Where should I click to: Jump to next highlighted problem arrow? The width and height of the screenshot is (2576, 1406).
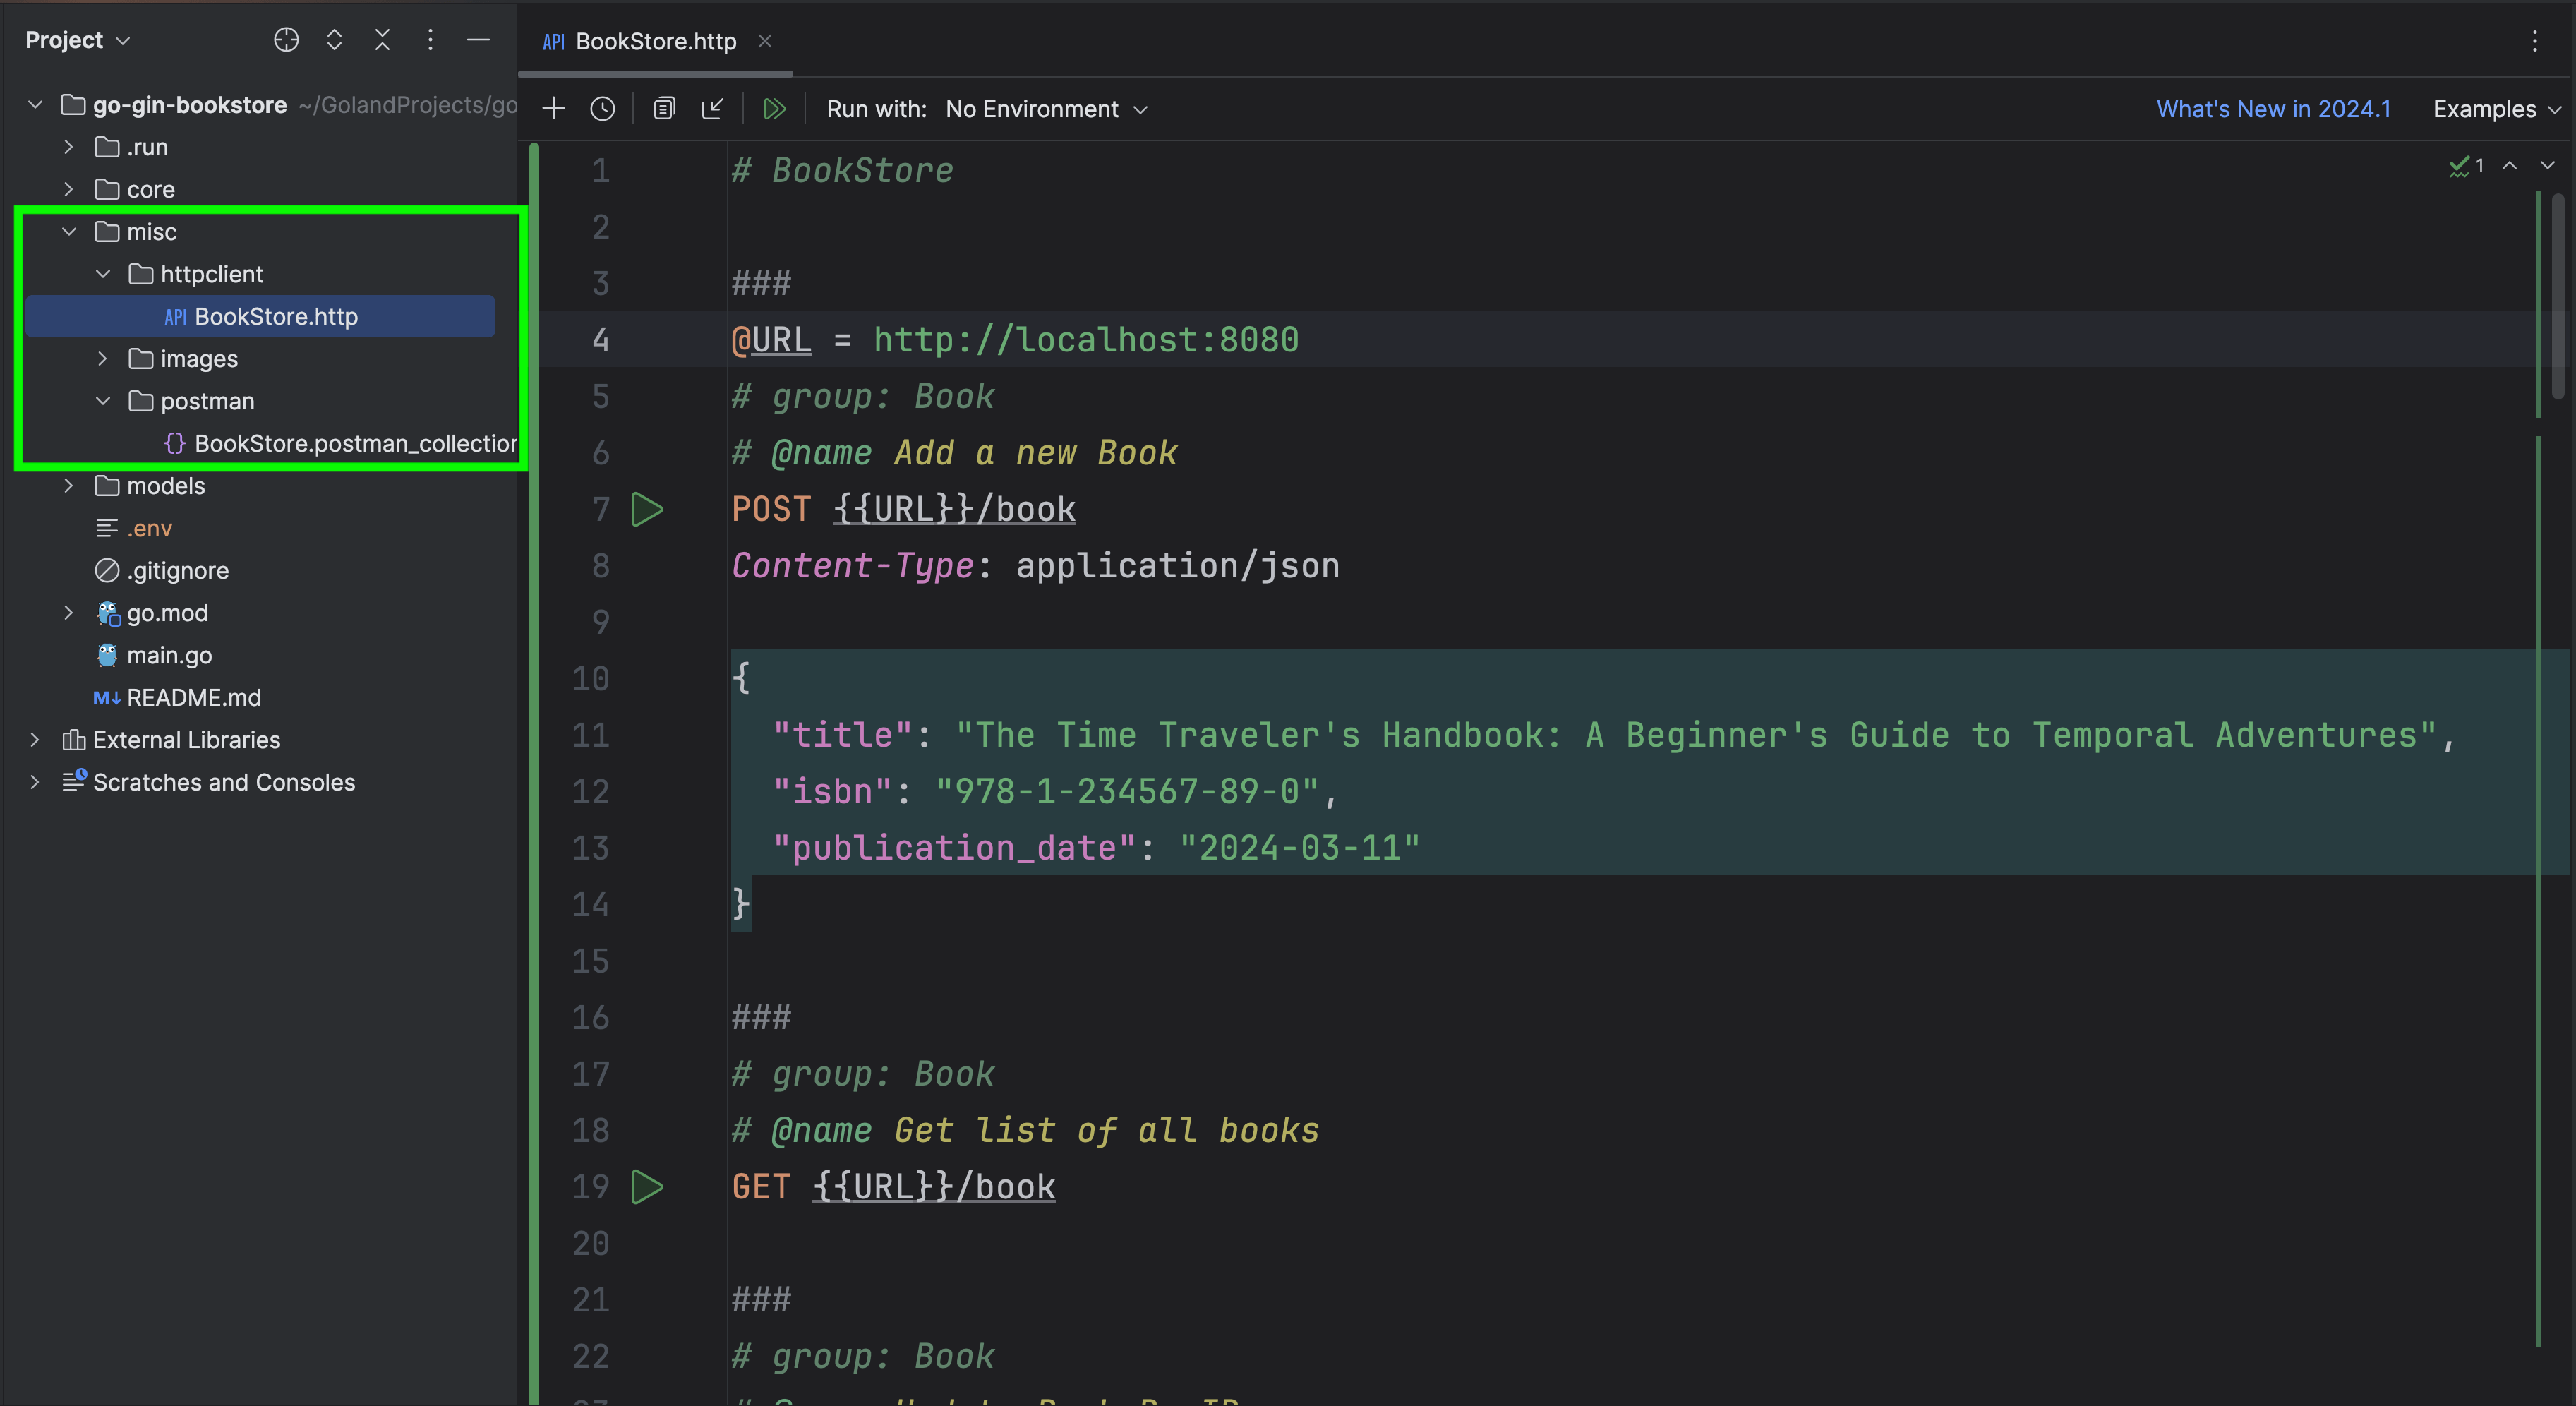click(x=2546, y=167)
